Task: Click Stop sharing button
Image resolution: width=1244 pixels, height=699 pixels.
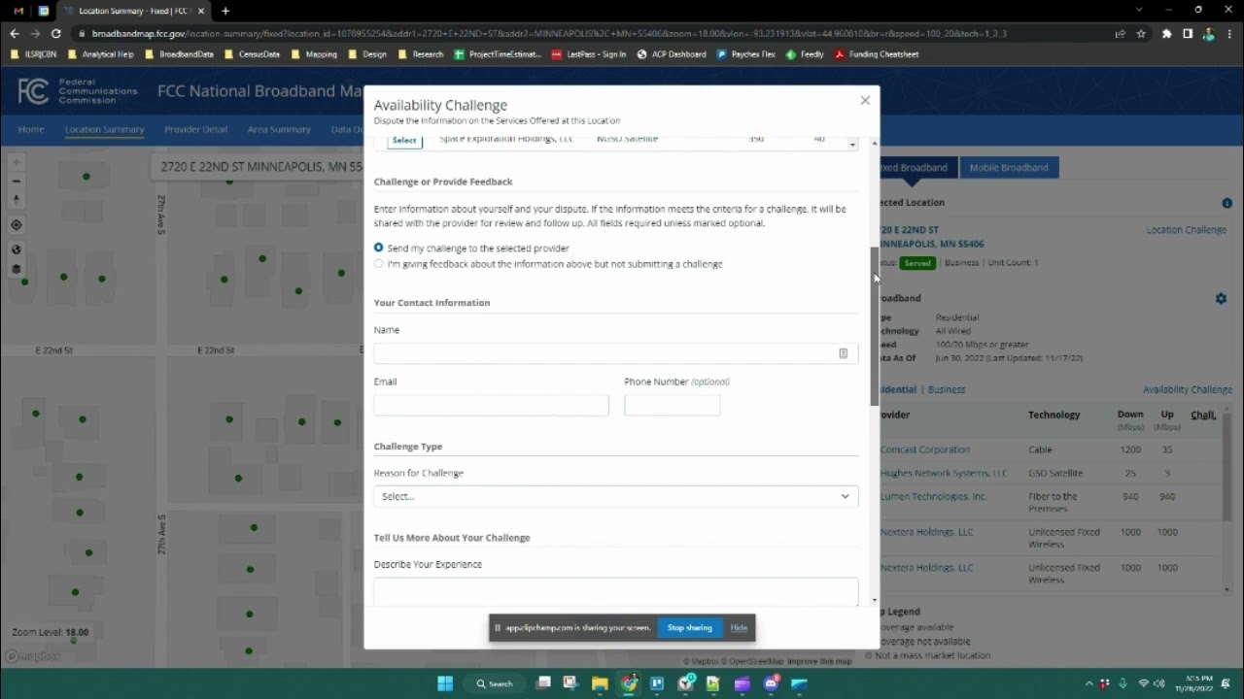Action: click(x=690, y=627)
